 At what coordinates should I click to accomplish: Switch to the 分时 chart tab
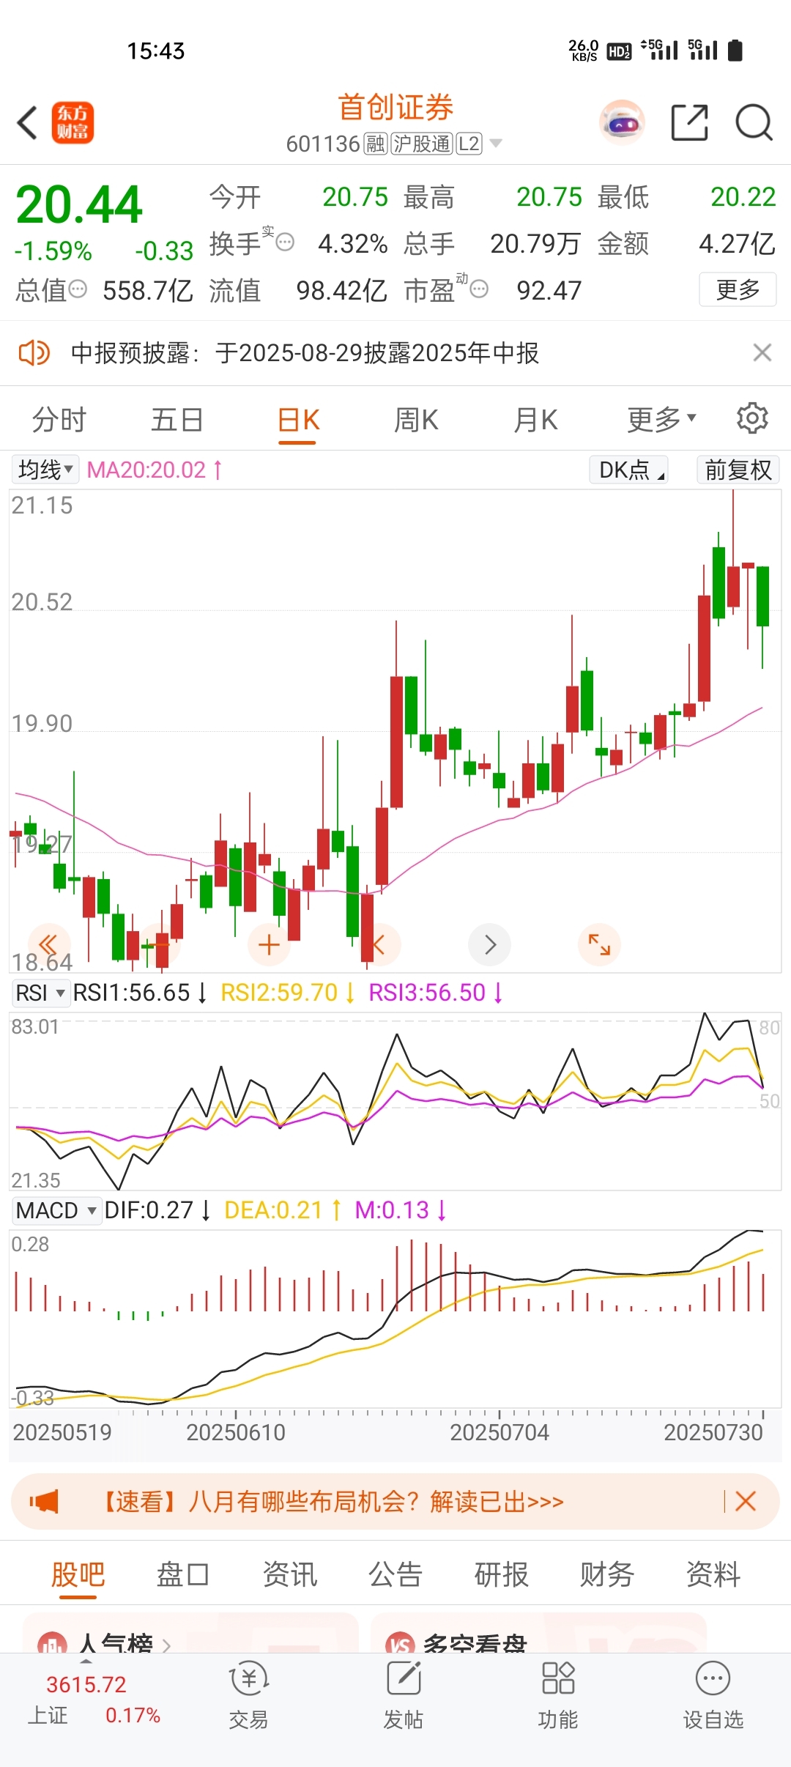pos(59,421)
